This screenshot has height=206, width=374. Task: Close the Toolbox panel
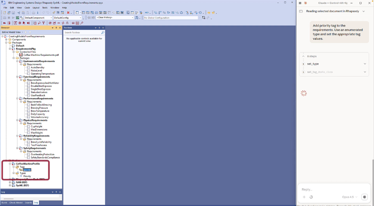[x=103, y=28]
